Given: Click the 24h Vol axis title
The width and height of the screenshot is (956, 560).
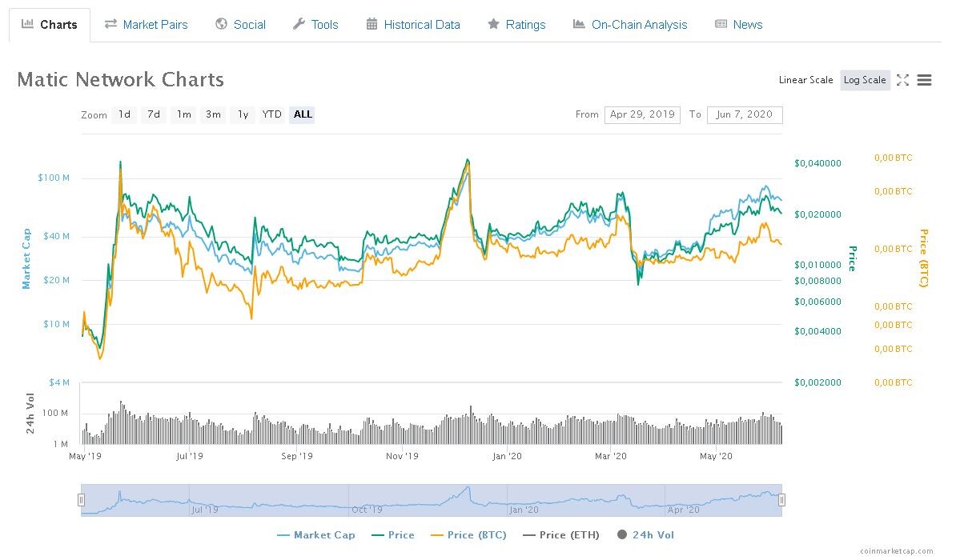Looking at the screenshot, I should pyautogui.click(x=30, y=413).
